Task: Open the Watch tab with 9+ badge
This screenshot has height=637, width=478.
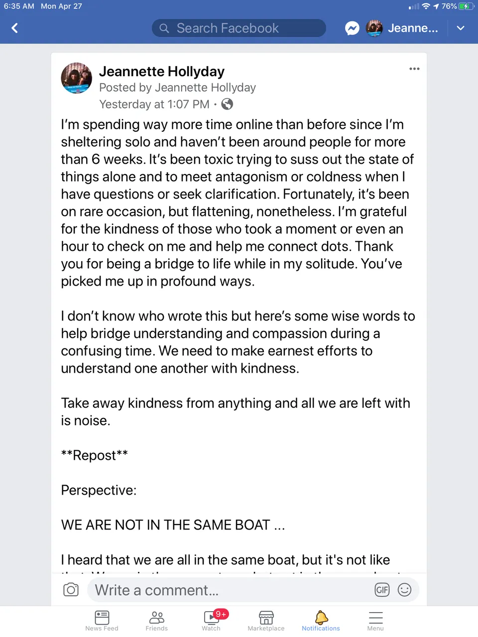Action: pos(212,621)
